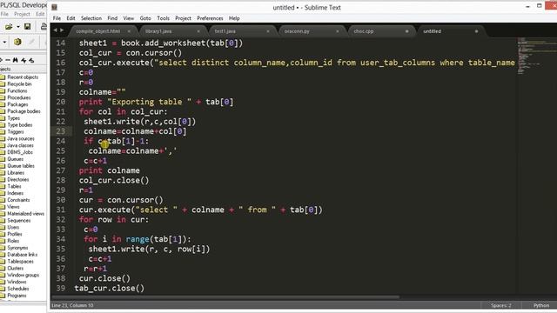
Task: Go to next tab using right arrow
Action: [x=62, y=30]
